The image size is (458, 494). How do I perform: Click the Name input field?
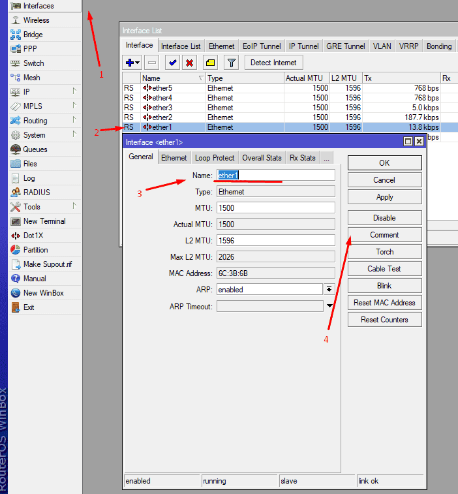(x=275, y=175)
